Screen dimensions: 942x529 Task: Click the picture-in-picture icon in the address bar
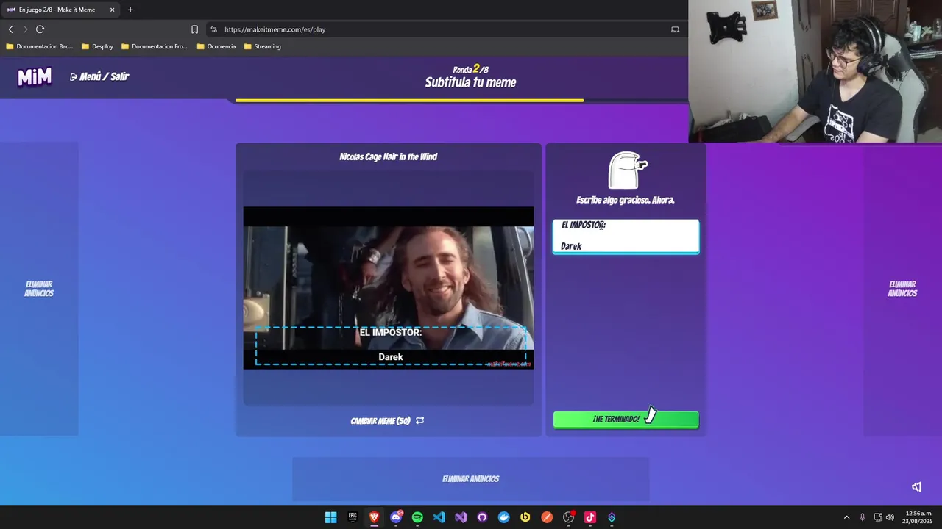click(x=675, y=29)
